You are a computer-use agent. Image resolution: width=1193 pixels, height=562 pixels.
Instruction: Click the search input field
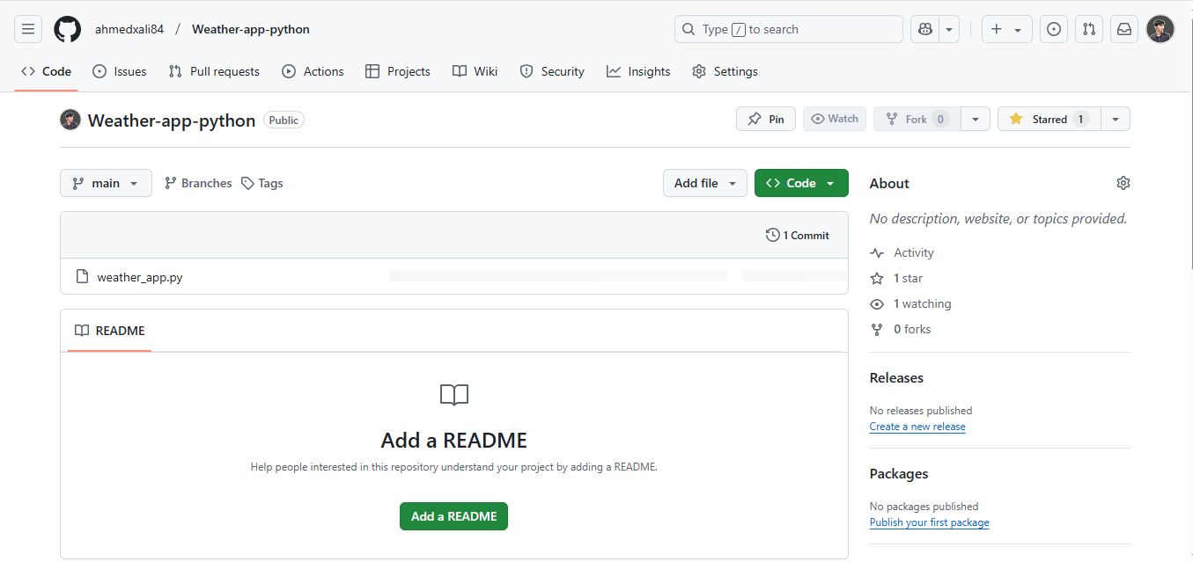(x=788, y=29)
